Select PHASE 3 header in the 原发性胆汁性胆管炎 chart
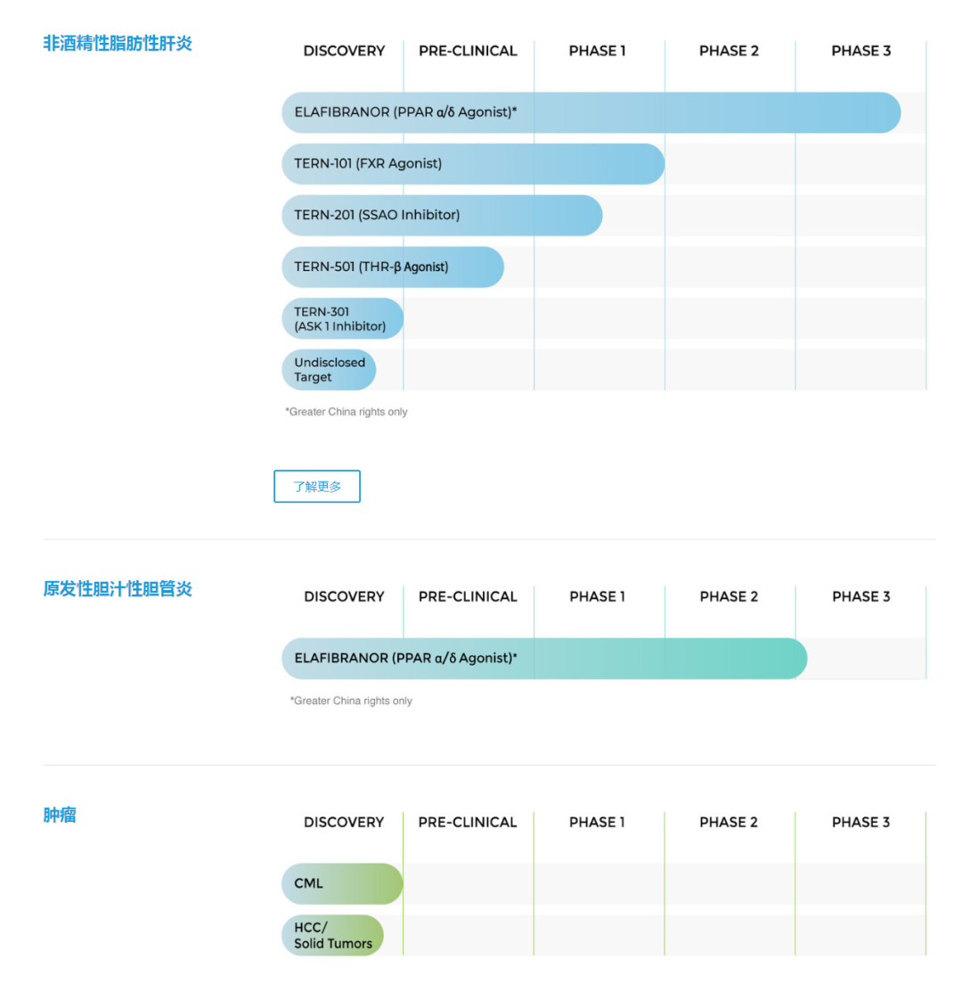Viewport: 962px width, 984px height. point(861,596)
